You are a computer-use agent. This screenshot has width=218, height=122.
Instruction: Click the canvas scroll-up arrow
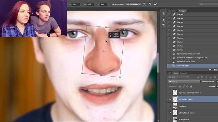click(158, 12)
